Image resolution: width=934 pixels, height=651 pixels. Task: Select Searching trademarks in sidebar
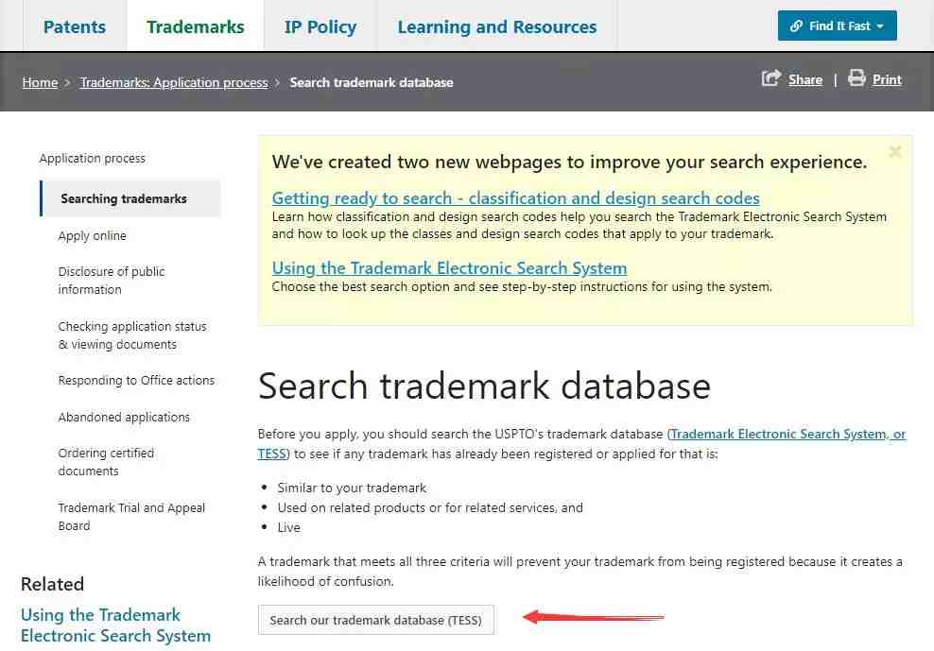pos(130,198)
